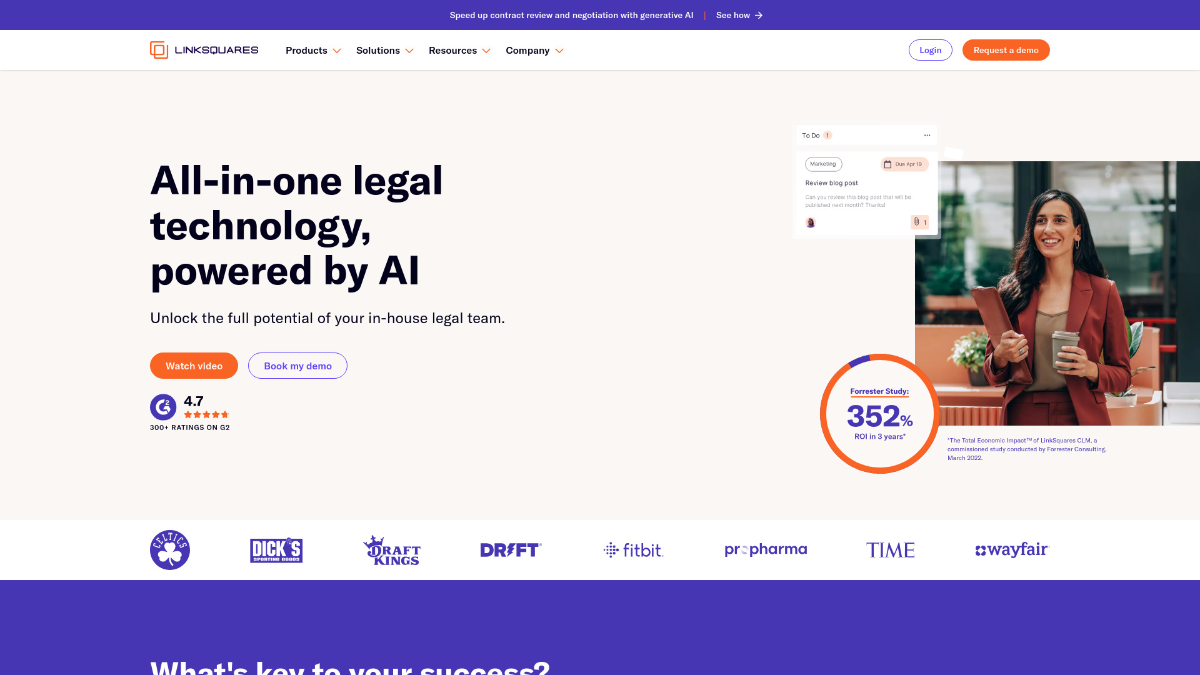Toggle the Marketing tag on task card
The width and height of the screenshot is (1200, 675).
pos(823,164)
